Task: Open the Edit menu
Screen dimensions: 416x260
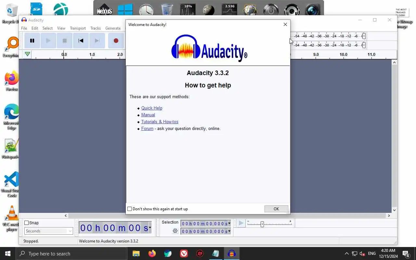Action: pyautogui.click(x=35, y=28)
